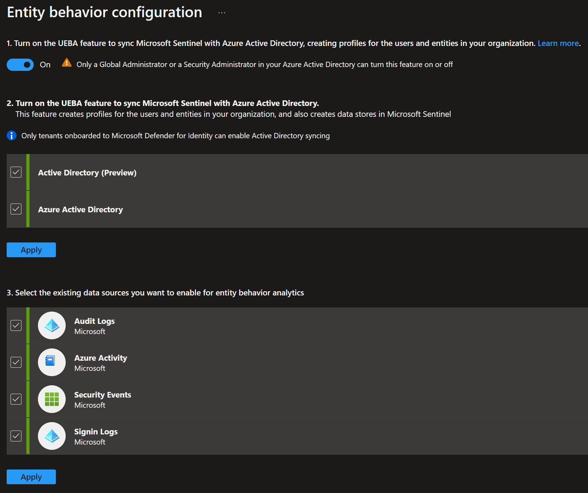Turn off the UEBA feature toggle
588x493 pixels.
[x=20, y=65]
